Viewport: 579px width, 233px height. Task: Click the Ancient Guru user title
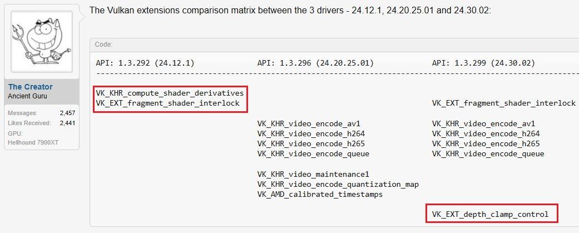coord(27,96)
